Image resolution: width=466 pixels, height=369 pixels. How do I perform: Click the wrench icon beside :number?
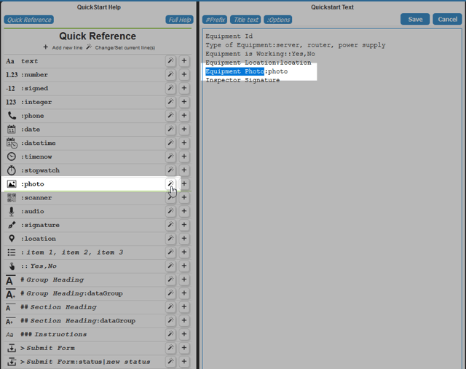tap(170, 75)
